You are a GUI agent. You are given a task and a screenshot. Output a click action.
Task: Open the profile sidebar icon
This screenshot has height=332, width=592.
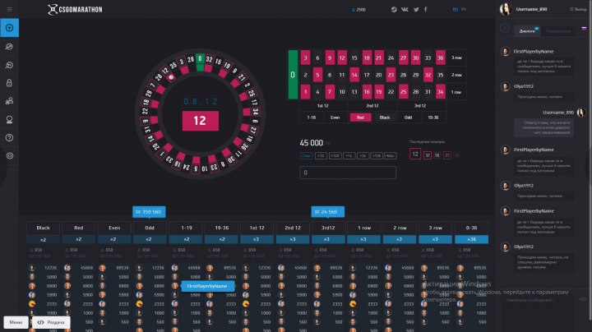[x=9, y=119]
